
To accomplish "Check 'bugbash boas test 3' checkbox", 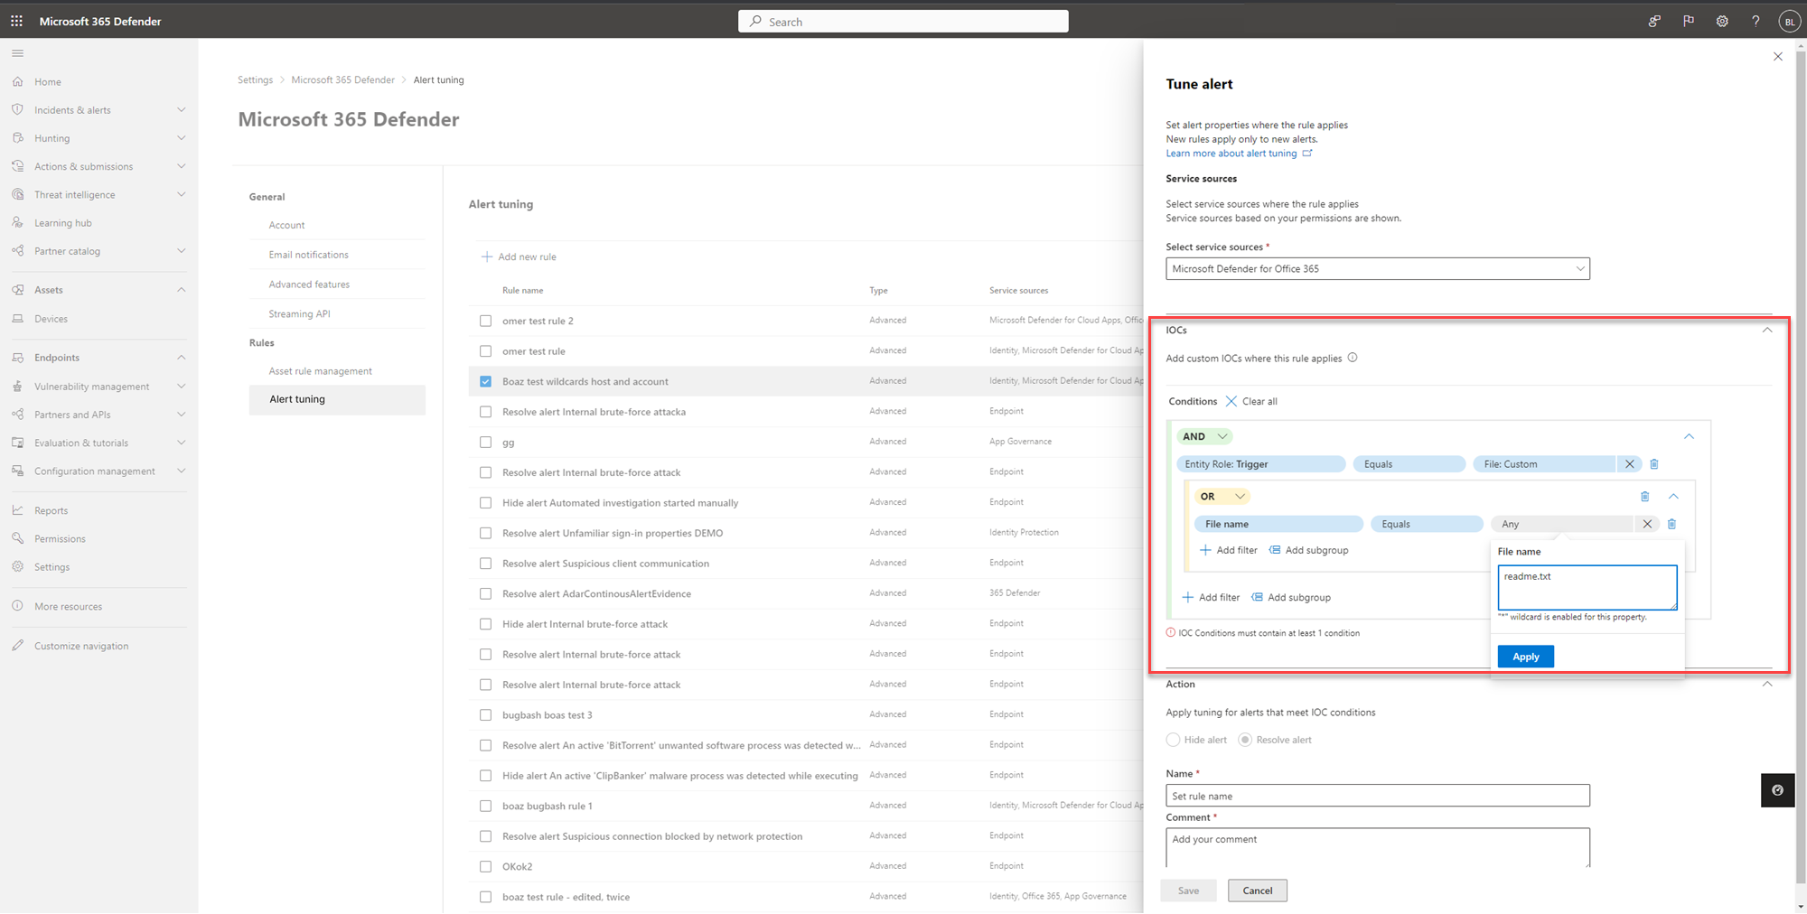I will pos(486,714).
